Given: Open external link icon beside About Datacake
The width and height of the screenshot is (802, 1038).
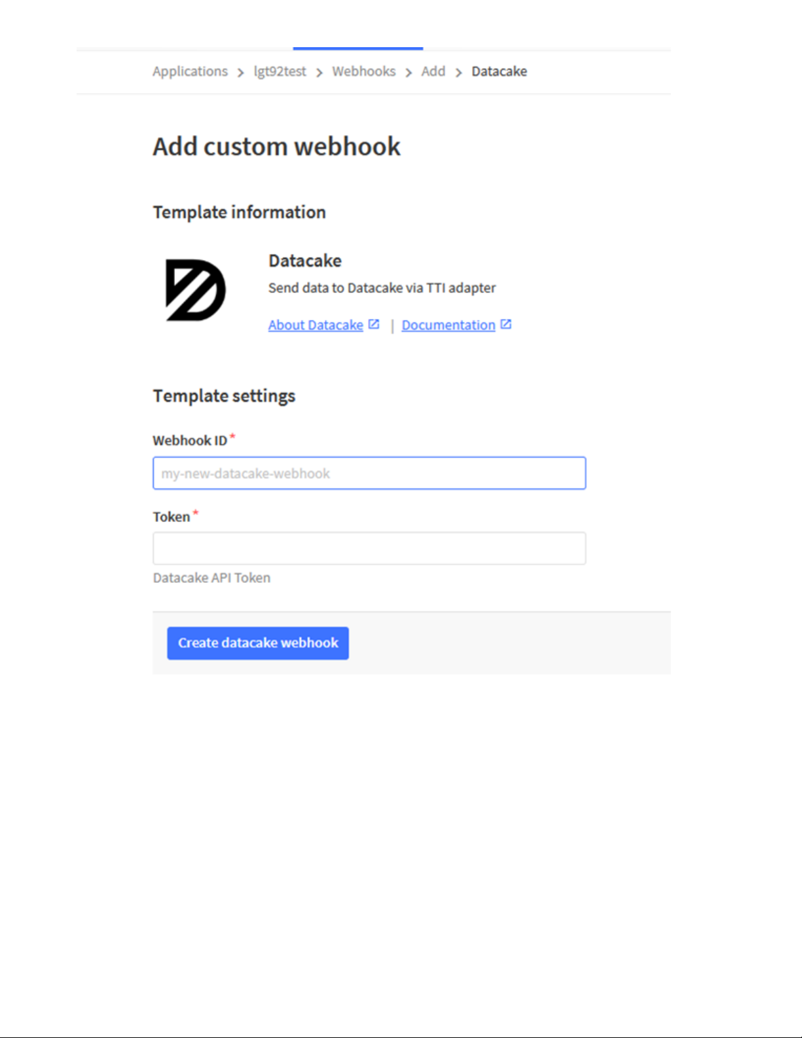Looking at the screenshot, I should pos(374,324).
